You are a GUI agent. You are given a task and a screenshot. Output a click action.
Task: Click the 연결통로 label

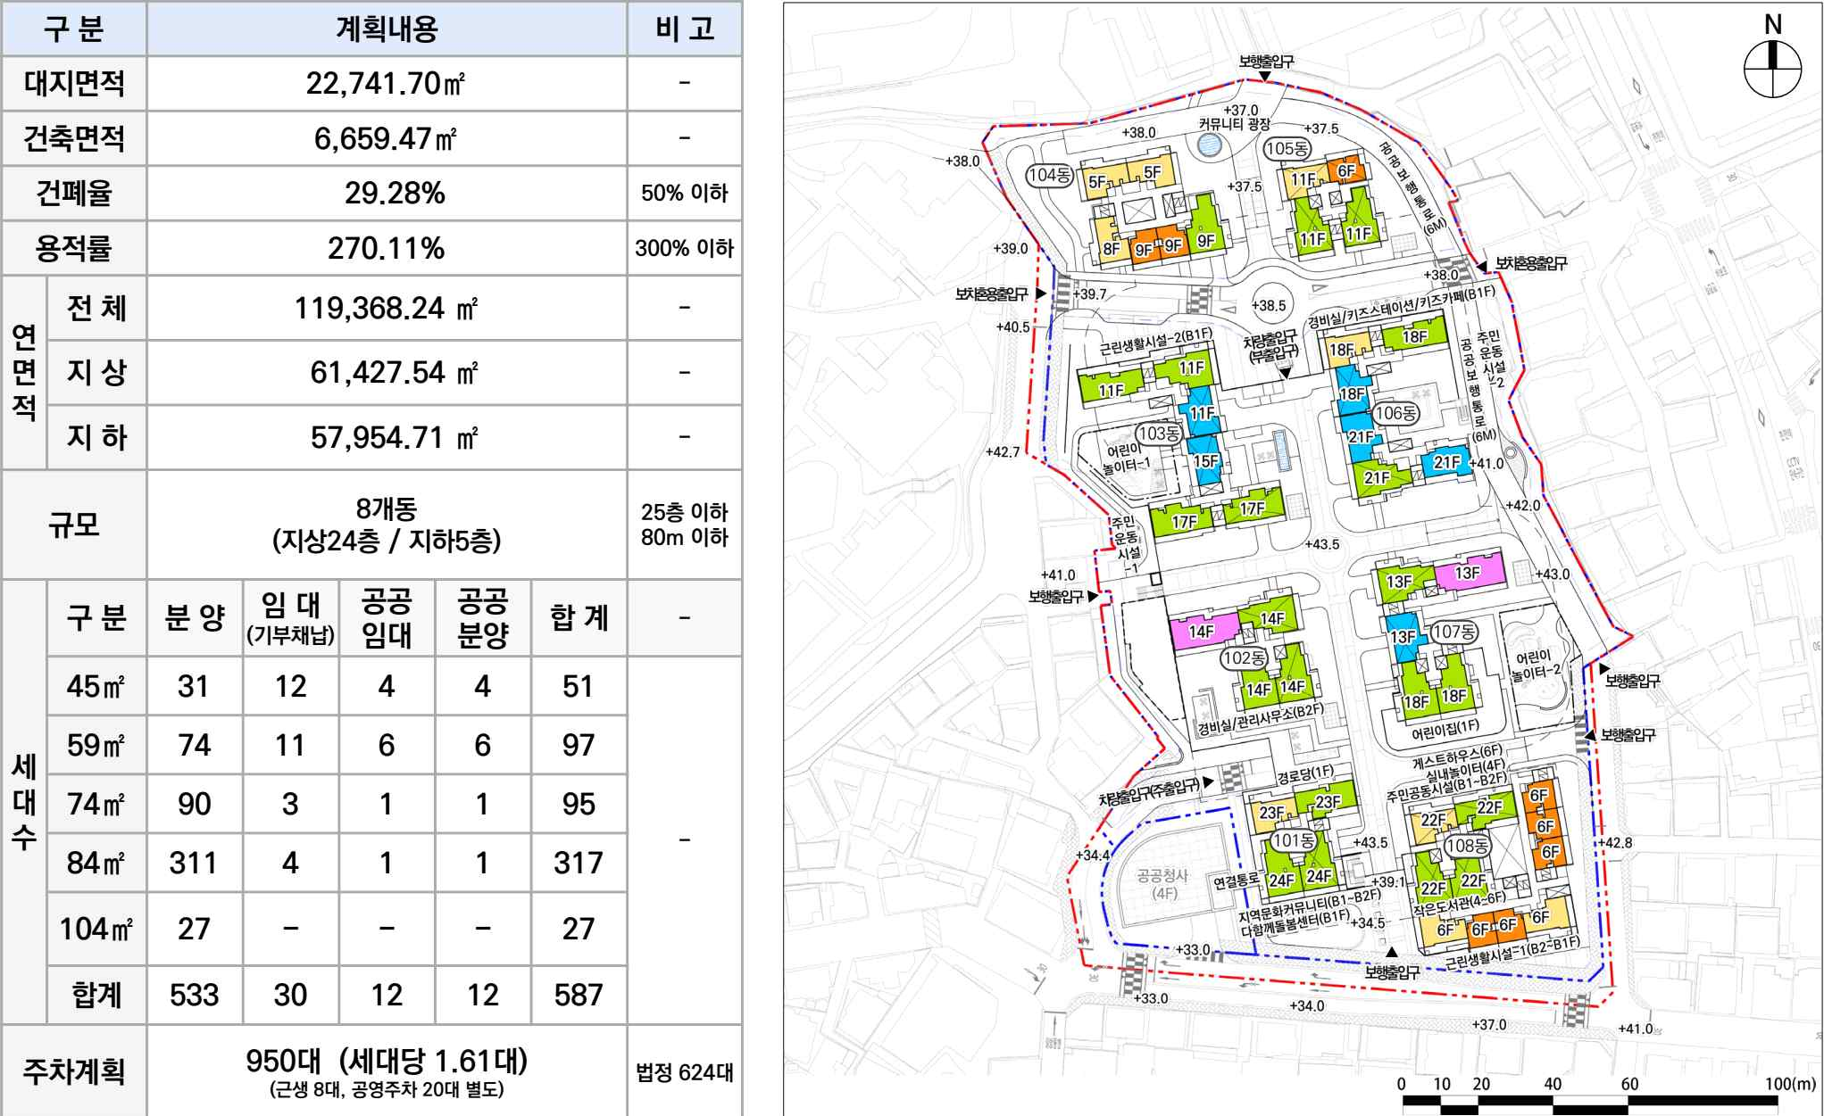pyautogui.click(x=1236, y=882)
